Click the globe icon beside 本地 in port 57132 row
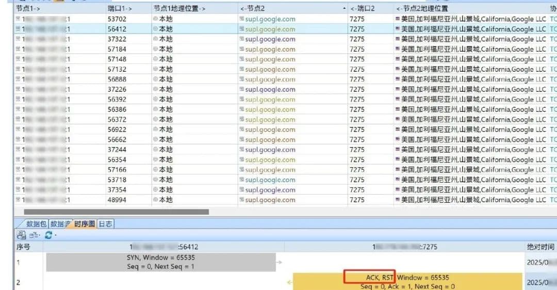This screenshot has height=290, width=557. (155, 69)
